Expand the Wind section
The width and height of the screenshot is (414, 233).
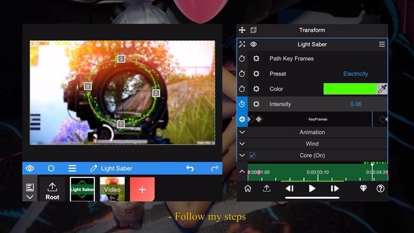tap(312, 144)
